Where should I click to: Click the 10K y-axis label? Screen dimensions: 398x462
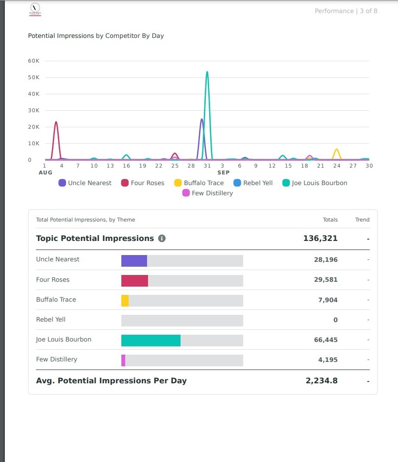[33, 143]
